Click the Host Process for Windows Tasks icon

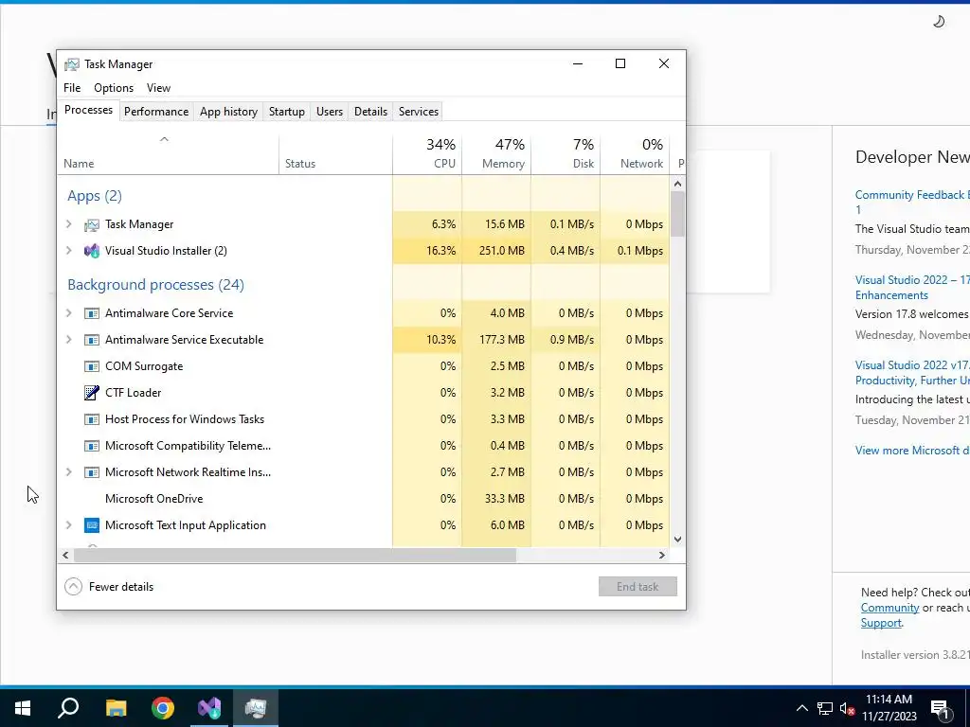(x=92, y=419)
